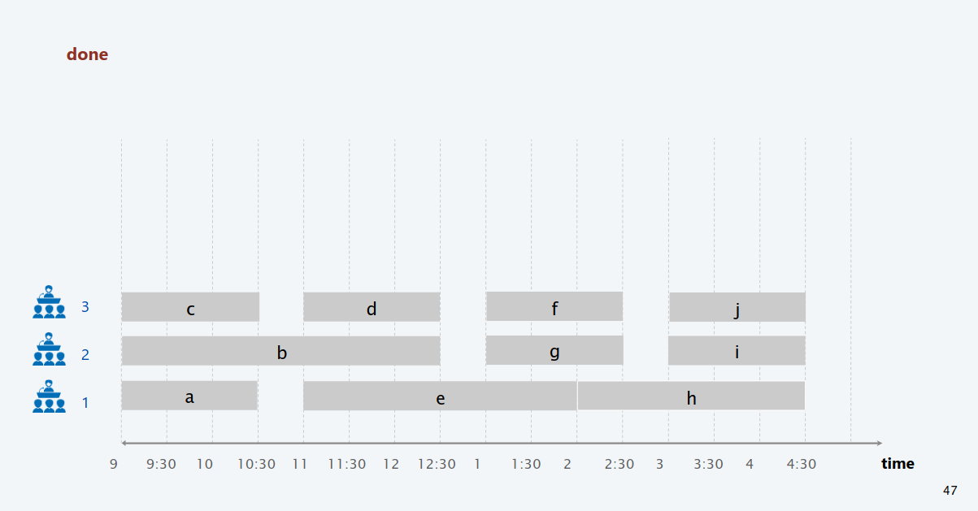978x511 pixels.
Task: Click the classroom 1 icon
Action: click(49, 396)
